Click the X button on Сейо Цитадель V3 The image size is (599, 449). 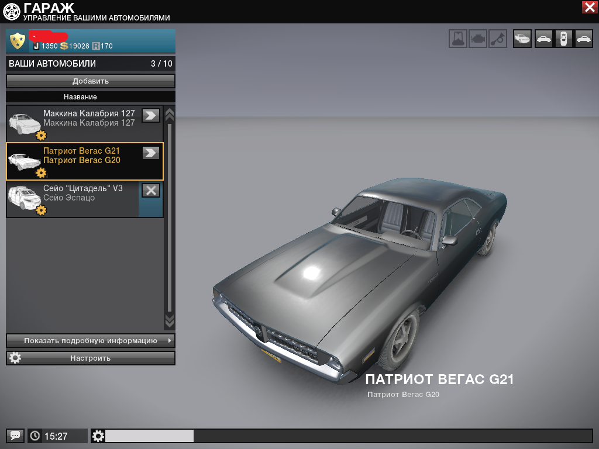pos(151,190)
